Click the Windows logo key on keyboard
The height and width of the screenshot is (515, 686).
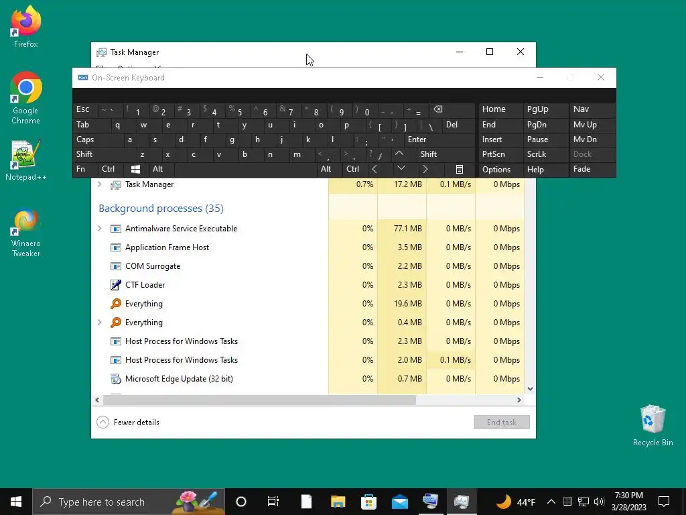135,169
